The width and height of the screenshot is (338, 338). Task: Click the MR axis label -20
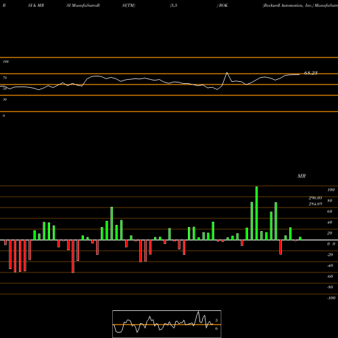tap(330, 255)
